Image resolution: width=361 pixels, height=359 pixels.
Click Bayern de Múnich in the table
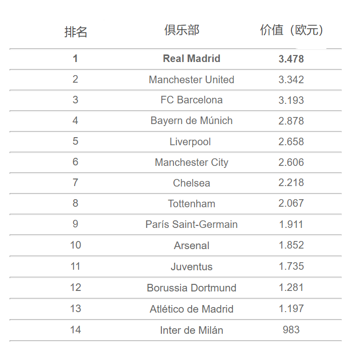(192, 121)
